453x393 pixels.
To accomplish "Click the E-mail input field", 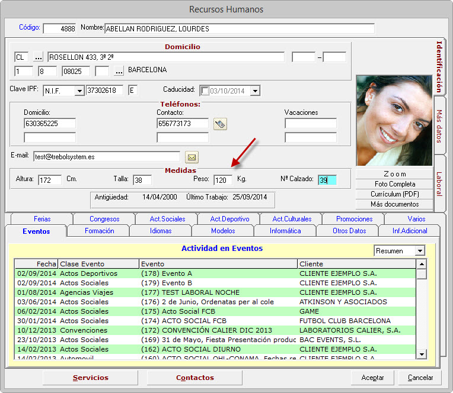I will (107, 157).
